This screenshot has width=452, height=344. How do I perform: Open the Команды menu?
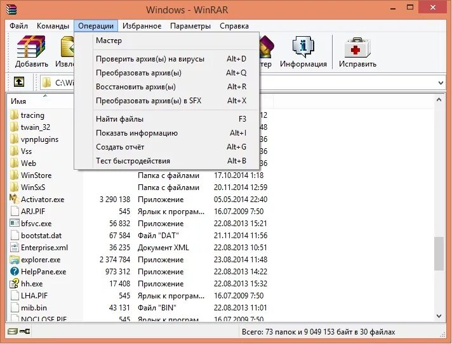click(53, 26)
